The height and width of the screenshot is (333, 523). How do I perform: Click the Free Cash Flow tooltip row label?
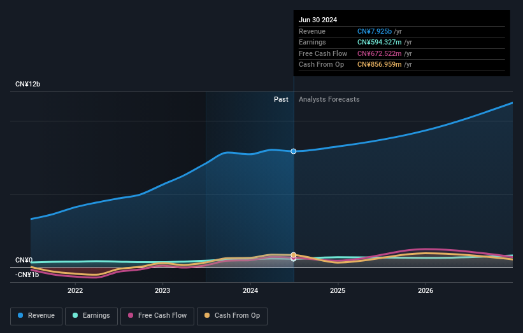pos(323,53)
